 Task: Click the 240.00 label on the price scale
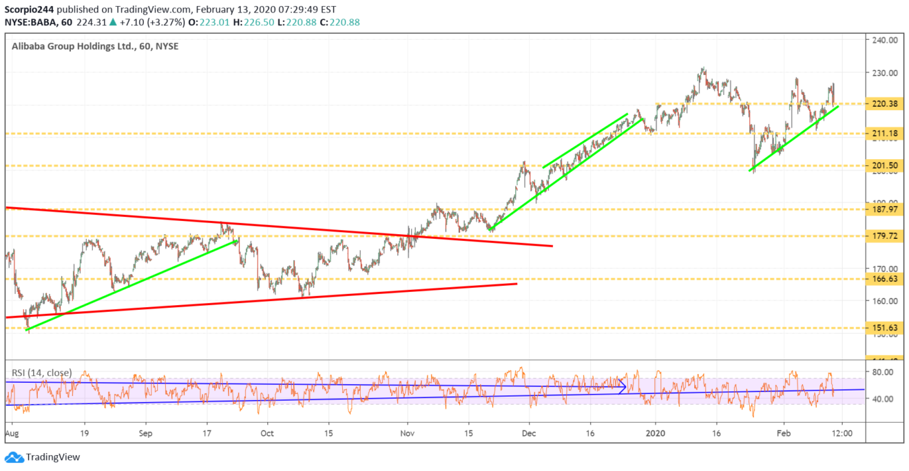[884, 40]
